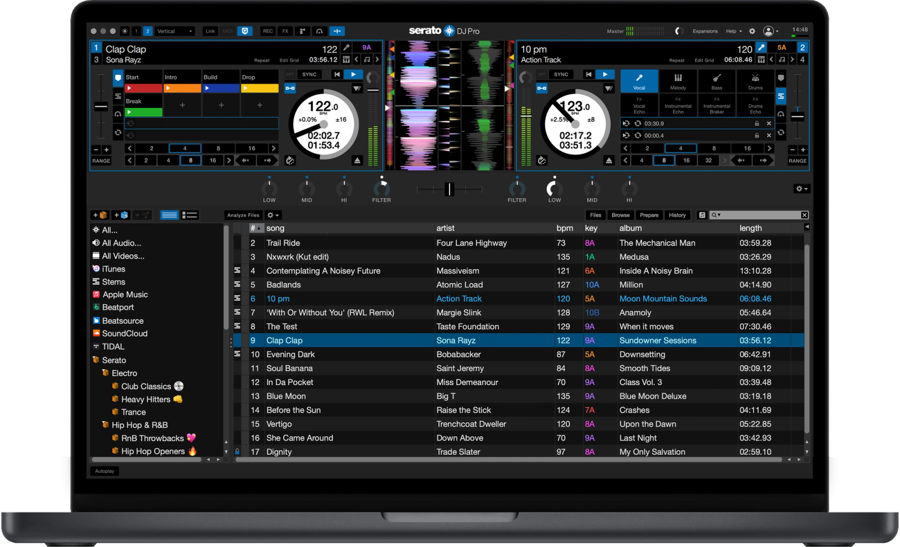
Task: Trigger the yellow Drop cue point
Action: 260,88
